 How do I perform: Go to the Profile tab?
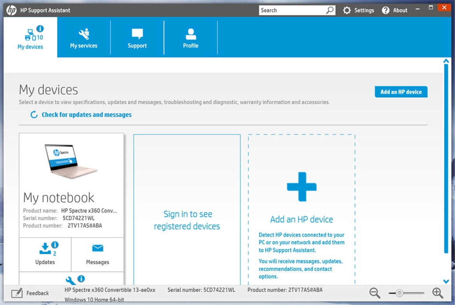191,37
